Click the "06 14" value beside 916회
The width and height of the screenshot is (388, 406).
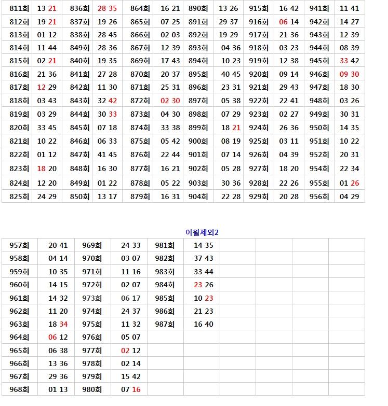[289, 22]
